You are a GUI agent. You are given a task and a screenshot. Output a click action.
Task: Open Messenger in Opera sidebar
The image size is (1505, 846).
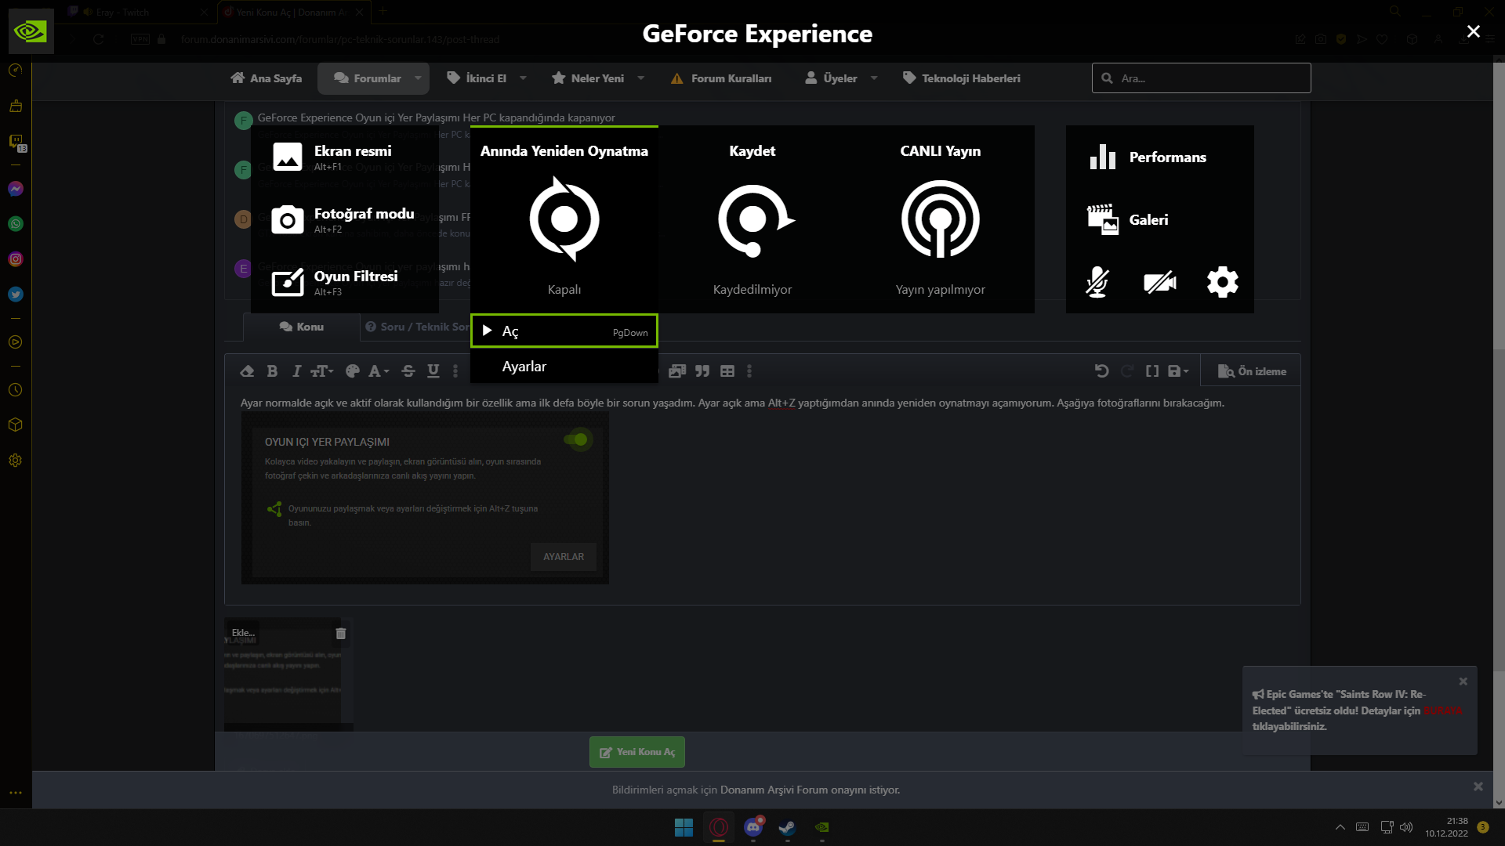tap(16, 189)
